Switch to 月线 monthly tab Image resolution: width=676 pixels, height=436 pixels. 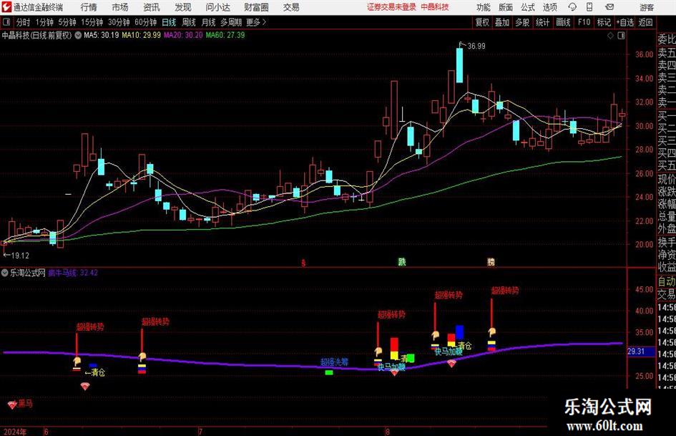(209, 22)
